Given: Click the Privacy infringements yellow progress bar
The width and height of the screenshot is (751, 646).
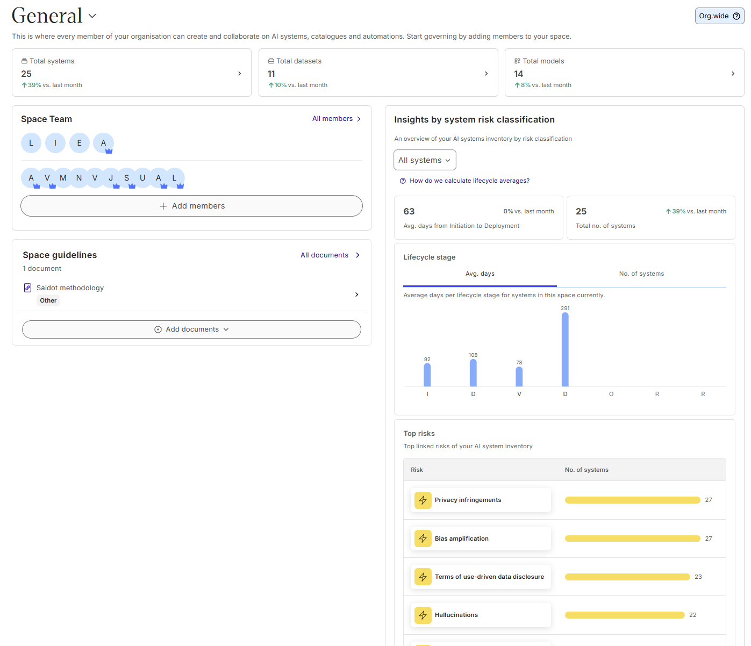Looking at the screenshot, I should (632, 500).
